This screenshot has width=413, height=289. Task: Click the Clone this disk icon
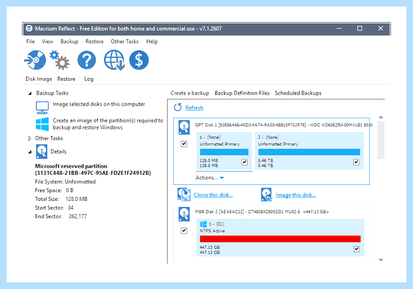[184, 195]
